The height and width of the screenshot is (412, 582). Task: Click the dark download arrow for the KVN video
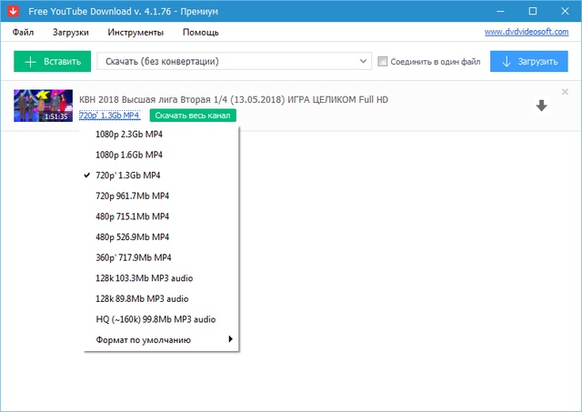(542, 106)
